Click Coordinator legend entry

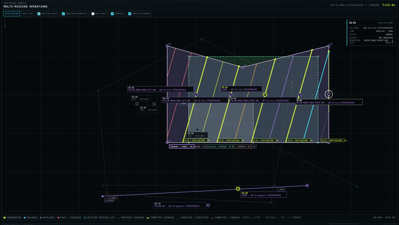pos(12,218)
